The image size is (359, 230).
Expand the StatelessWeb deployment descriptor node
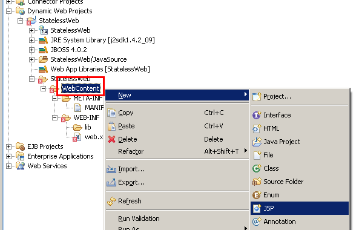31,30
